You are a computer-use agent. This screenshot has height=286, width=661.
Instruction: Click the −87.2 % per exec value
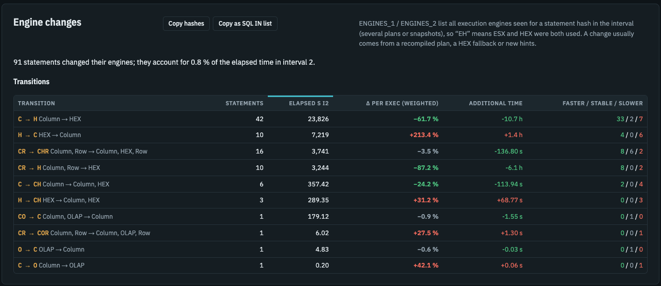click(x=426, y=168)
